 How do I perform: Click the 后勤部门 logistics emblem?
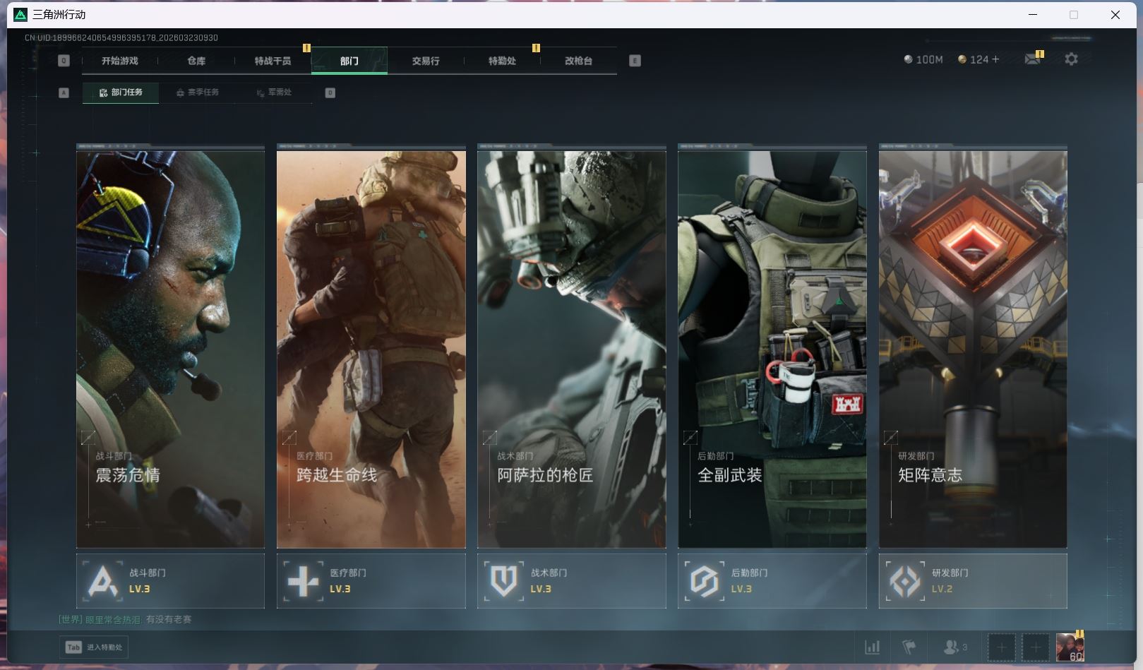(704, 581)
